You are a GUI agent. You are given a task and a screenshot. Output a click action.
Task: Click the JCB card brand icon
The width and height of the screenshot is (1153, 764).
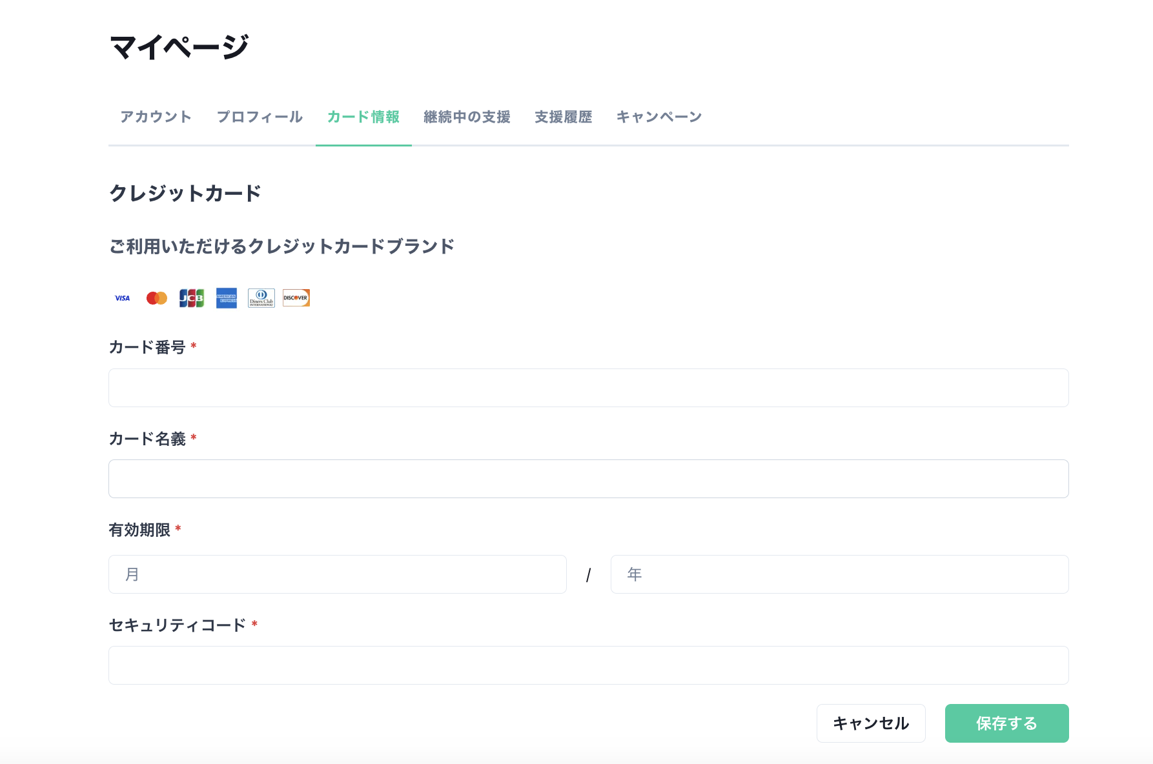click(191, 297)
